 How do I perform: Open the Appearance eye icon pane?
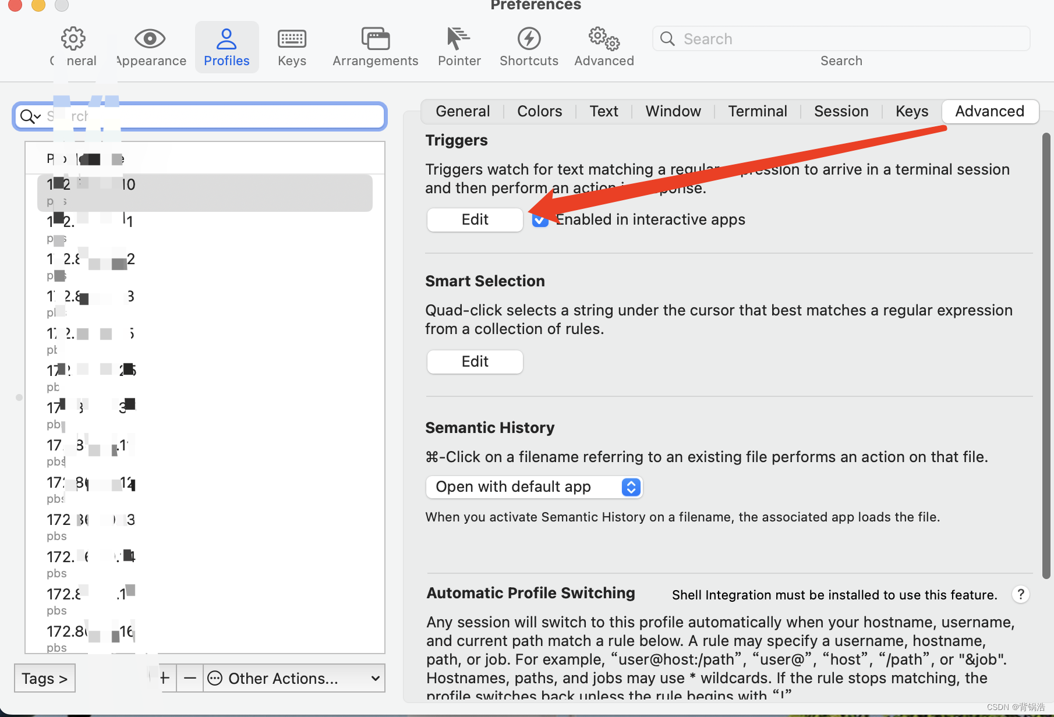(x=150, y=39)
